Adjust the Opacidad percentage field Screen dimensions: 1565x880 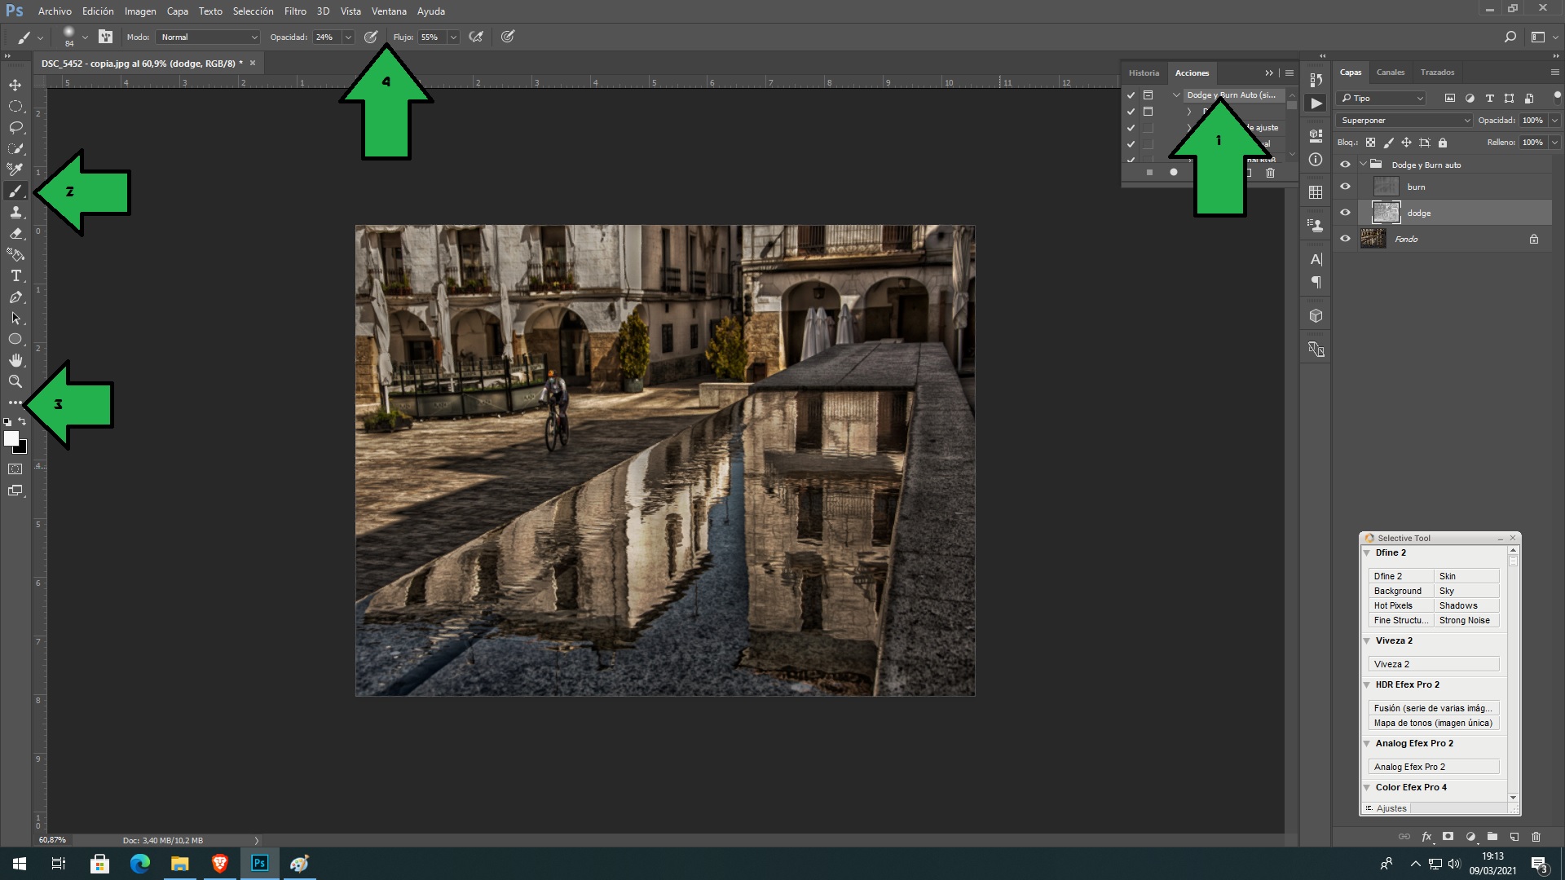pyautogui.click(x=324, y=37)
